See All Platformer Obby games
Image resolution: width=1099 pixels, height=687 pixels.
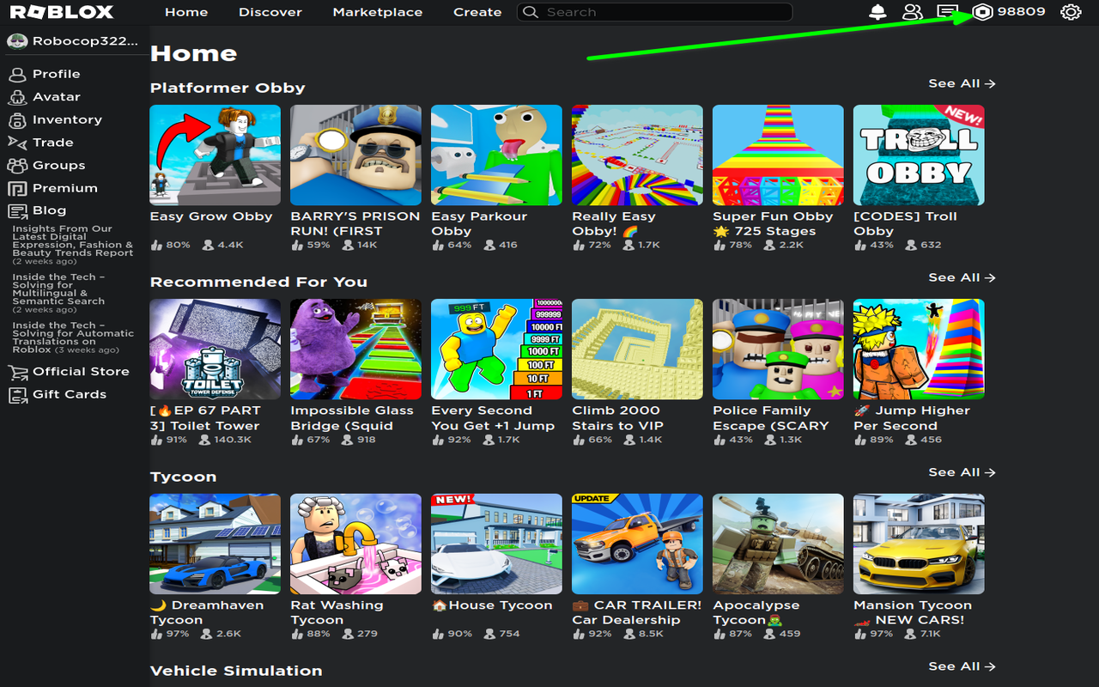pyautogui.click(x=962, y=83)
